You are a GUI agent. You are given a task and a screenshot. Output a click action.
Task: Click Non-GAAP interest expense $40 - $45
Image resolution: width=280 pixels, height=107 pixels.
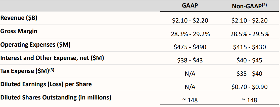[x=250, y=60]
